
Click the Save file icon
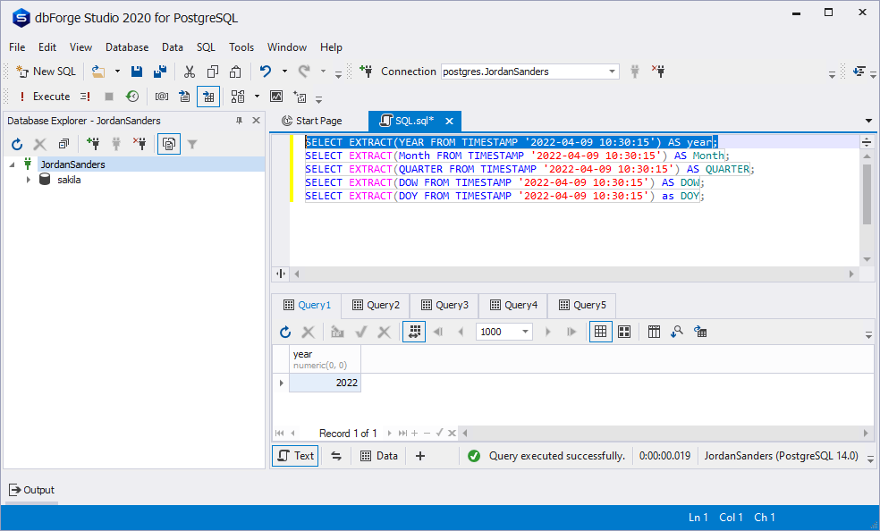click(x=136, y=72)
